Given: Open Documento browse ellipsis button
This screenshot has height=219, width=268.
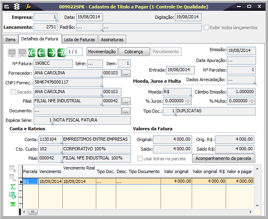Looking at the screenshot, I should [x=126, y=111].
